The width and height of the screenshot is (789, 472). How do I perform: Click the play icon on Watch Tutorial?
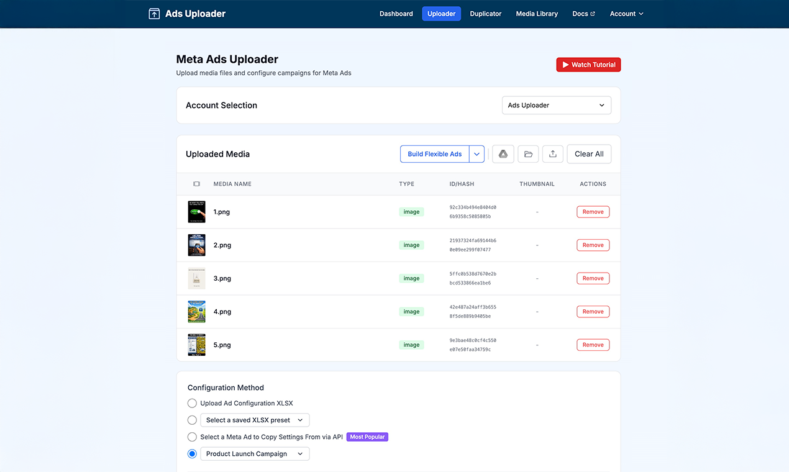(x=564, y=64)
